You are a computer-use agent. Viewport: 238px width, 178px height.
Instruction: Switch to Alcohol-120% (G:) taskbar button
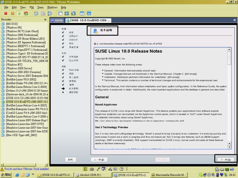pyautogui.click(x=93, y=175)
